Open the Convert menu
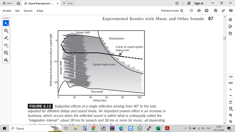 [28, 11]
